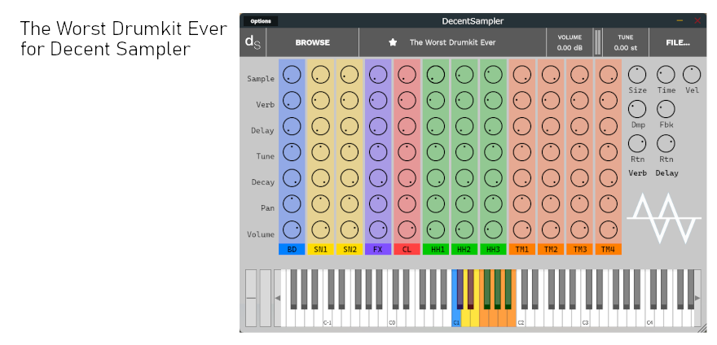
Task: Click the reverb Dmp knob
Action: click(637, 109)
